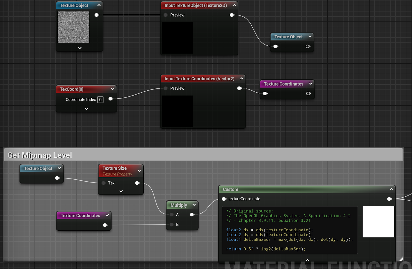Toggle the TexCoord[0] title chevron

113,89
